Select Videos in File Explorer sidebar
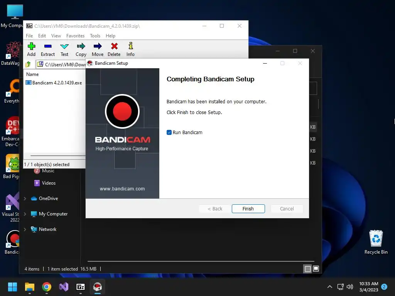 (45, 183)
